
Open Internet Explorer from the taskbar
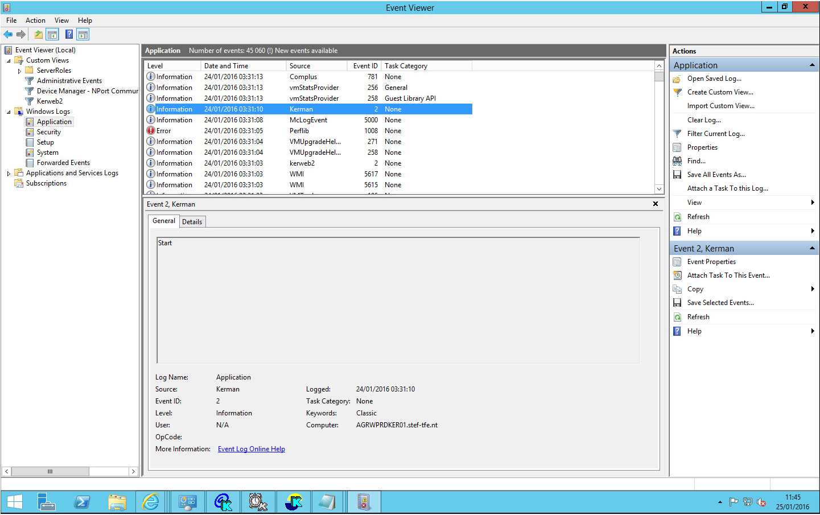pyautogui.click(x=151, y=502)
